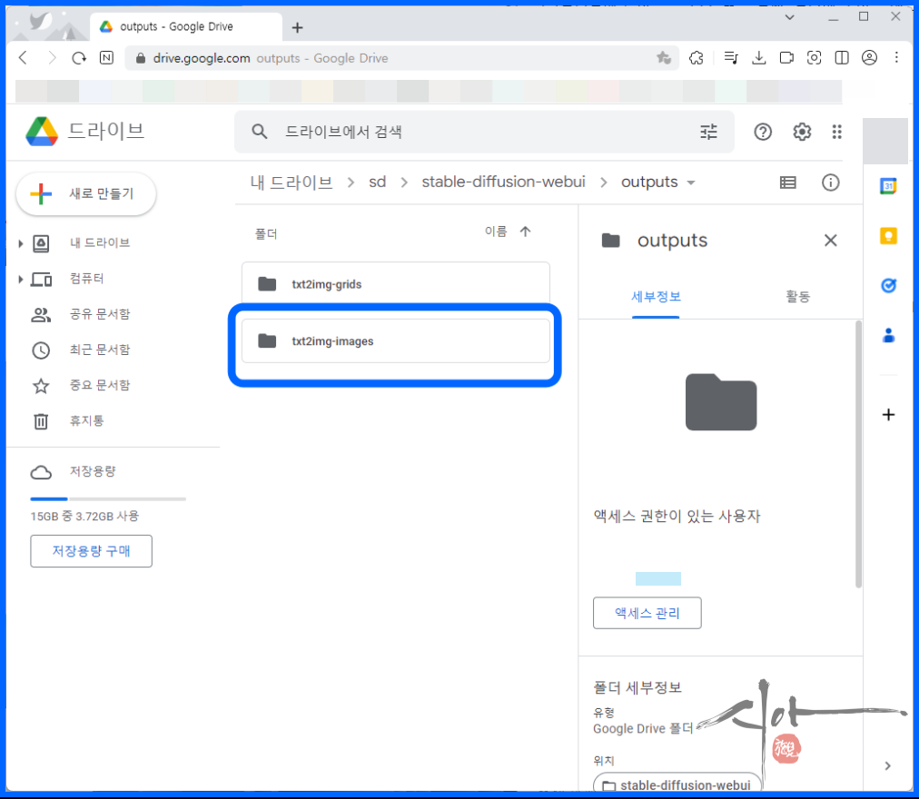Screen dimensions: 919x799
Task: Click the N icon beside reload
Action: pyautogui.click(x=106, y=57)
